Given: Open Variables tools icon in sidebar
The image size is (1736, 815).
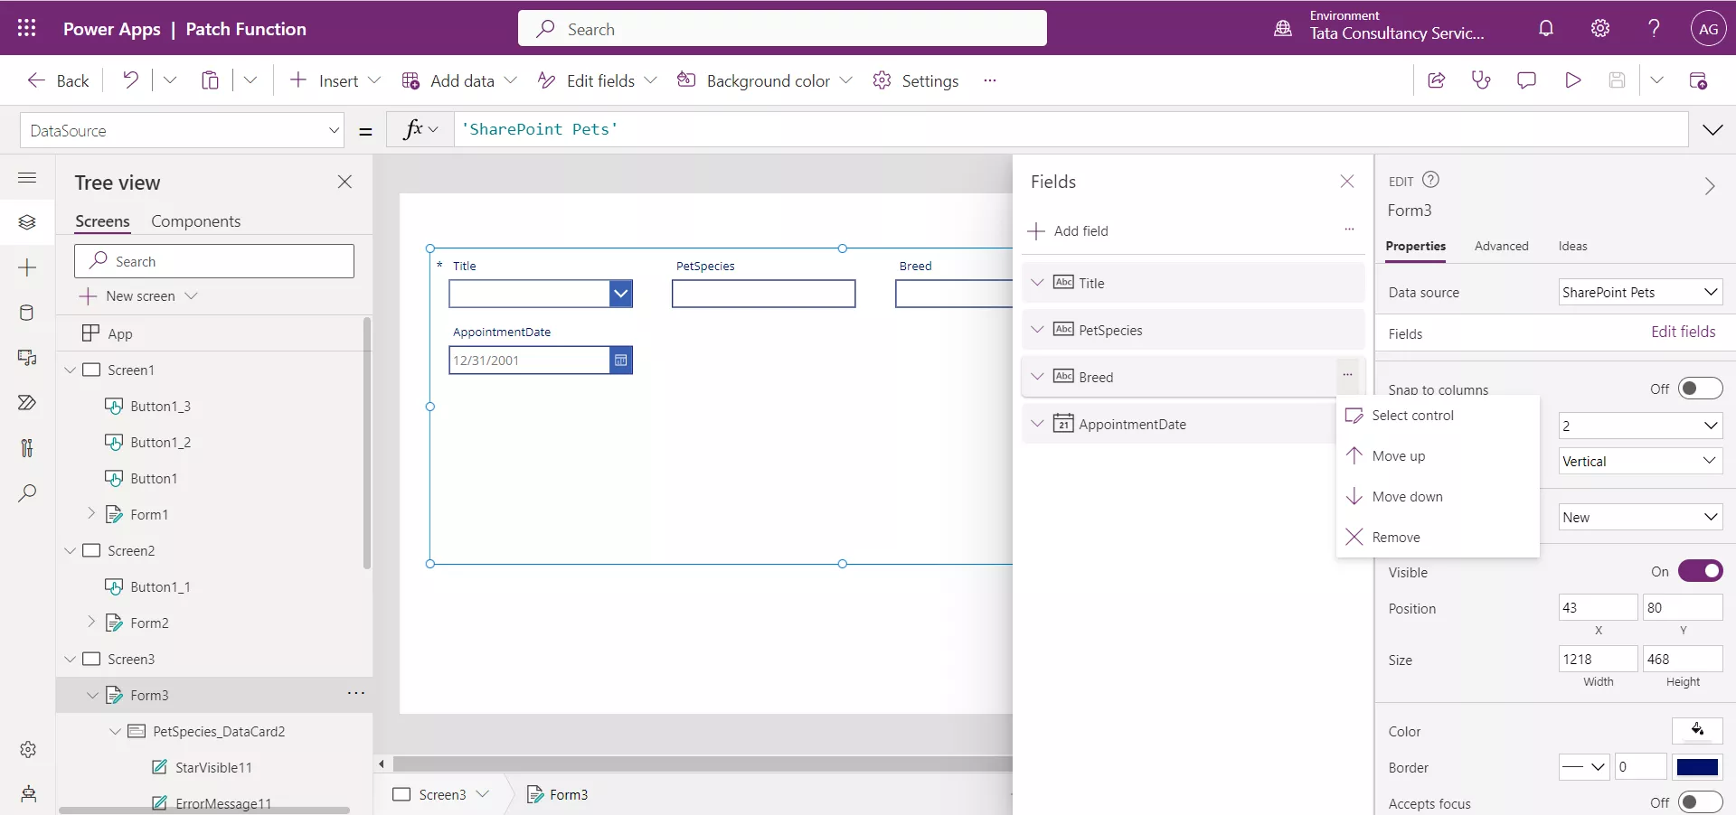Looking at the screenshot, I should [x=27, y=448].
